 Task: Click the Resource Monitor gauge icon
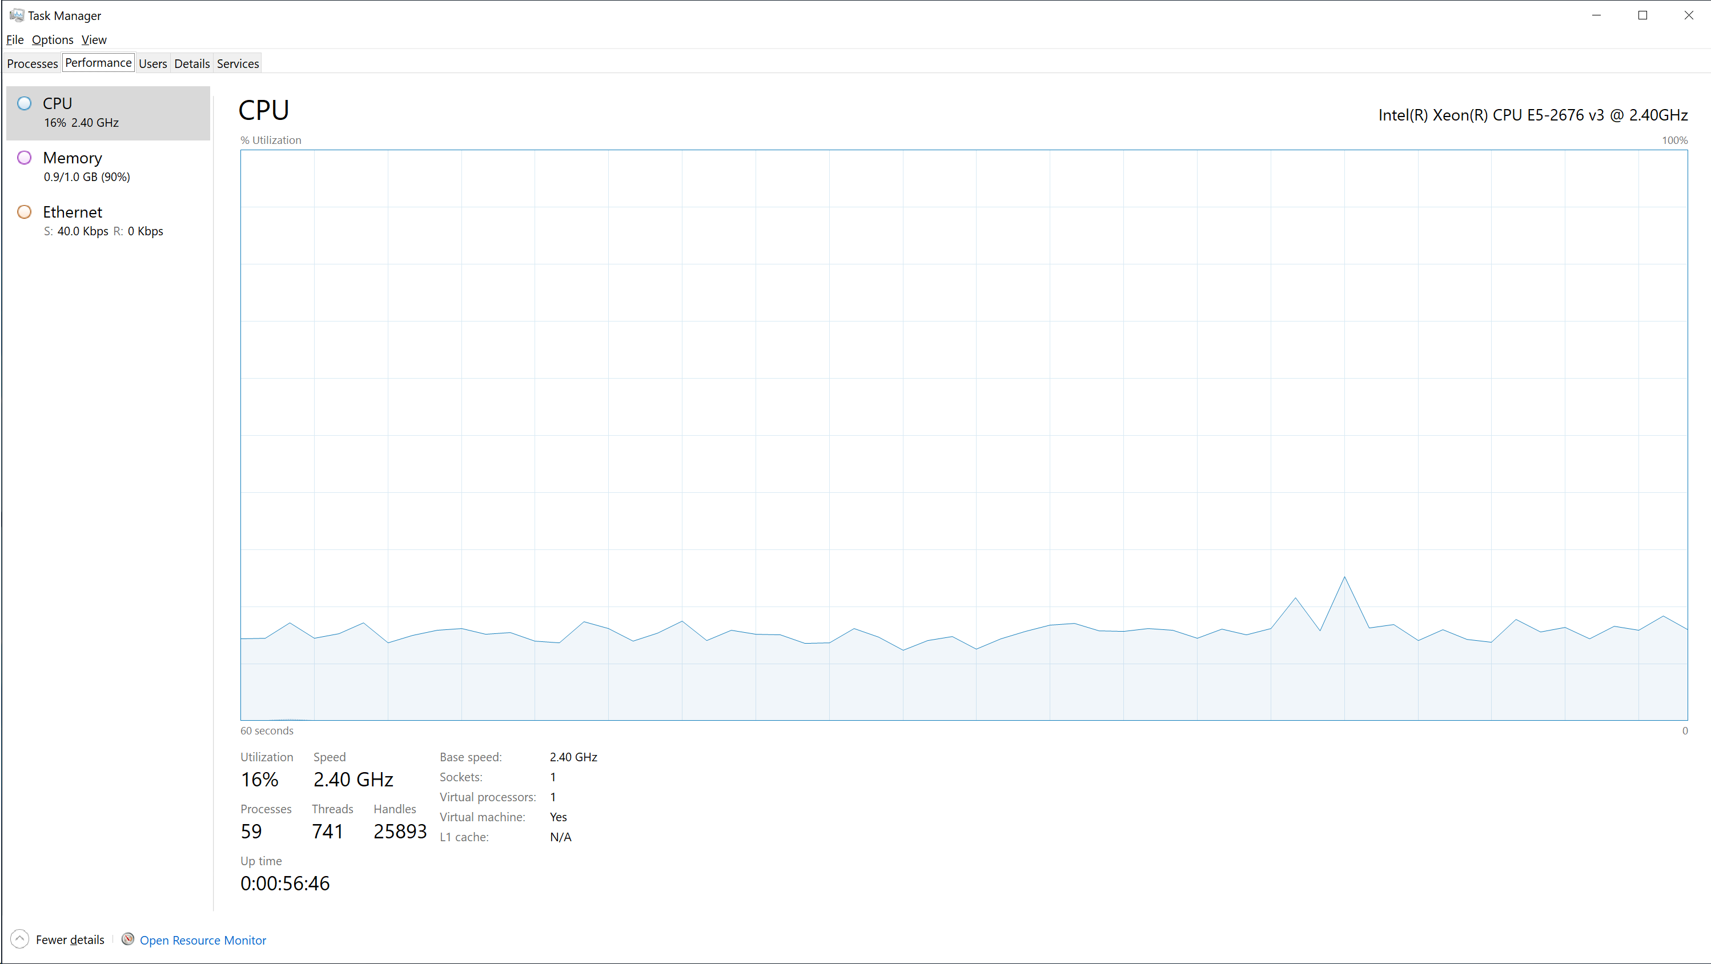pyautogui.click(x=128, y=939)
